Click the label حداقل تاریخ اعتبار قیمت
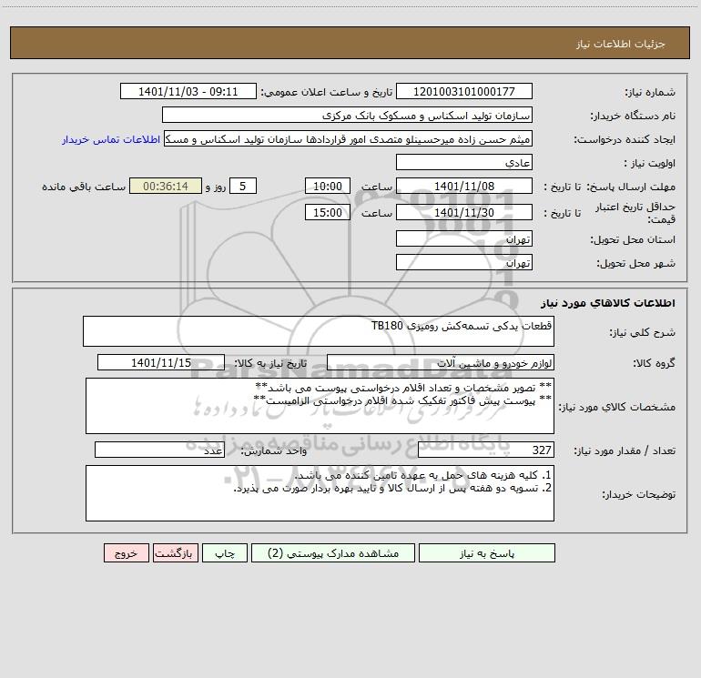 pos(635,213)
